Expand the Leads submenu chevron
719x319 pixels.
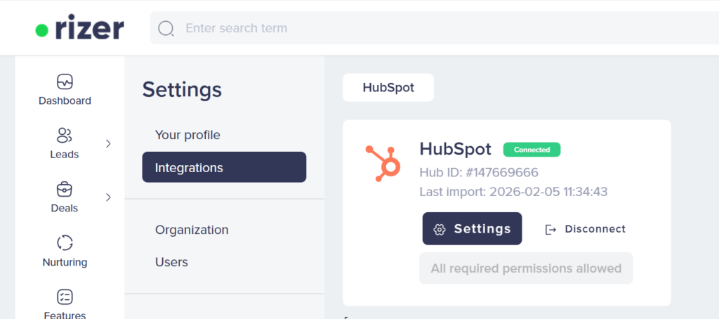tap(108, 143)
